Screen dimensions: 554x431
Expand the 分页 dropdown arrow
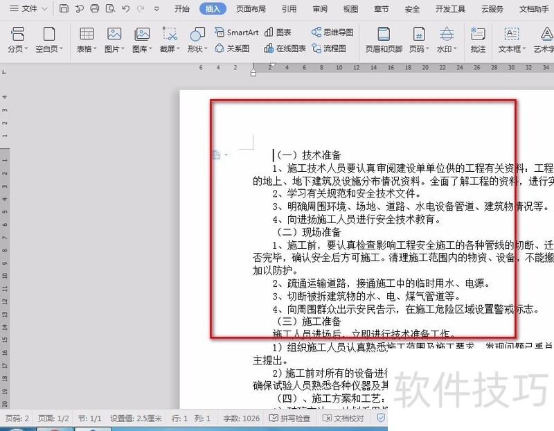coord(26,49)
